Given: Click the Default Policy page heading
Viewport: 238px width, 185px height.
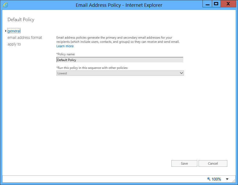Looking at the screenshot, I should click(21, 20).
